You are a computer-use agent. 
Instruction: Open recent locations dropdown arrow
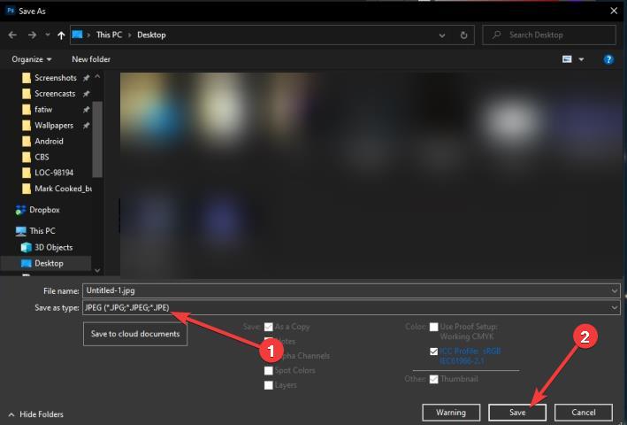pyautogui.click(x=48, y=35)
